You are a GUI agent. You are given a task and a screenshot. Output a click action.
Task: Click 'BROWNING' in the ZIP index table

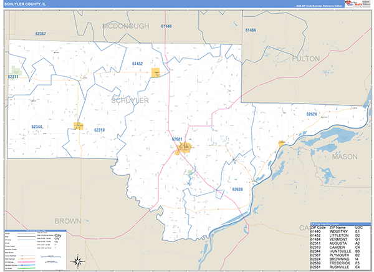(340, 260)
